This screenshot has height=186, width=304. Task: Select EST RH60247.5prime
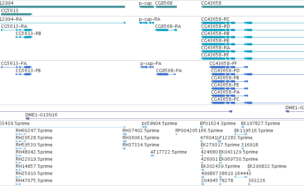34,130
